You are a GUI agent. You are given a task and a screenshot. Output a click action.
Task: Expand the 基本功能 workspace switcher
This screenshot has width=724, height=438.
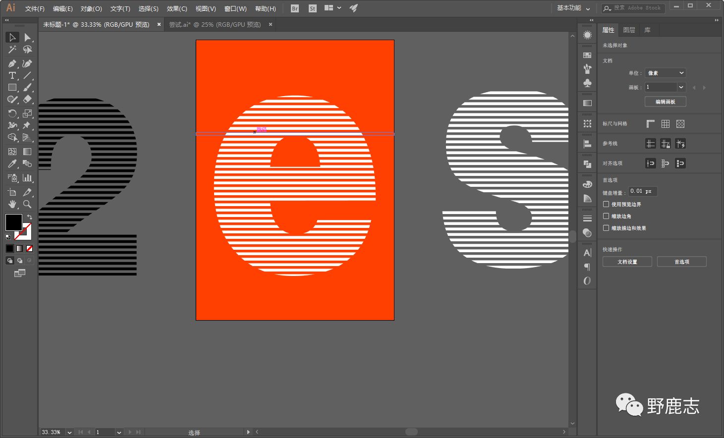click(573, 8)
